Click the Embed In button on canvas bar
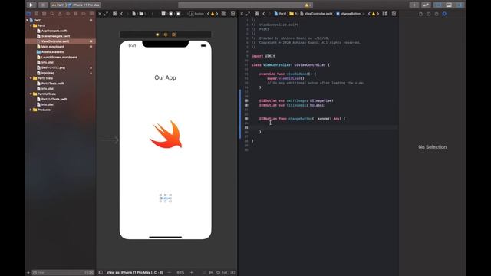 (x=232, y=273)
